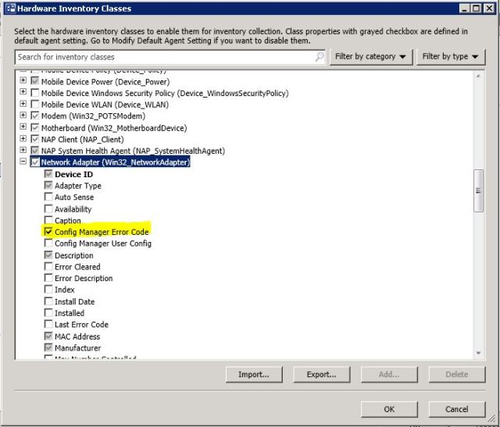Click the Export... button
Image resolution: width=500 pixels, height=427 pixels.
coord(321,375)
